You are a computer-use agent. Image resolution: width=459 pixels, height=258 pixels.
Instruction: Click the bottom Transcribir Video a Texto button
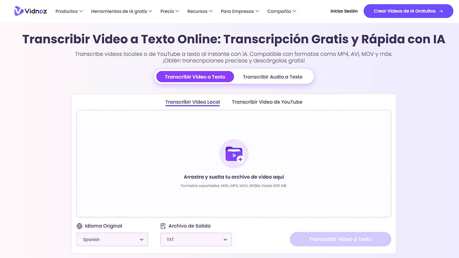pos(340,239)
